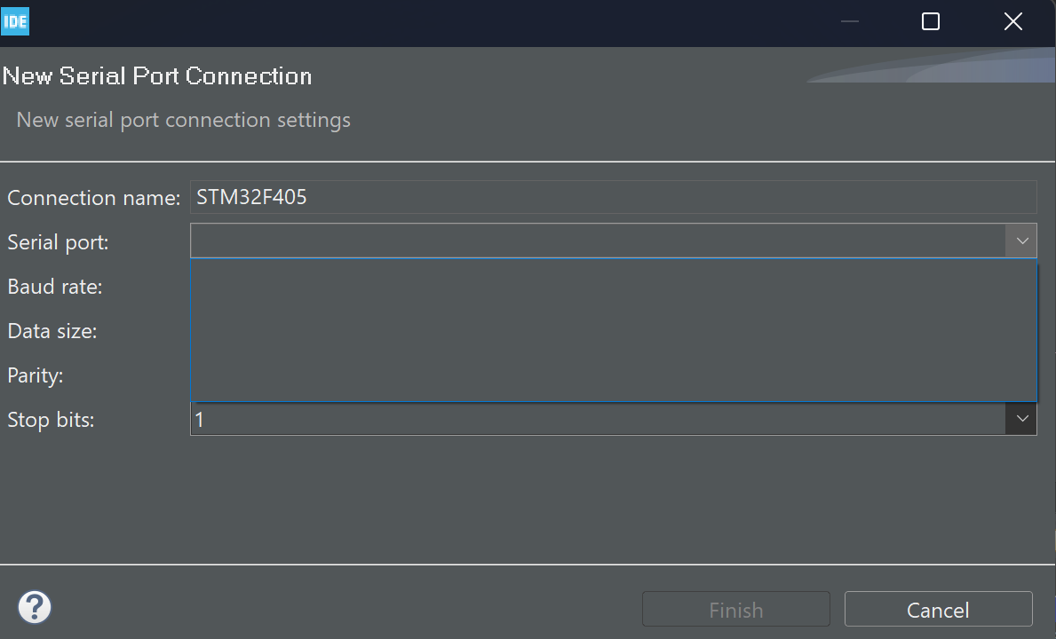This screenshot has height=639, width=1056.
Task: Click the Parity label
Action: click(x=35, y=375)
